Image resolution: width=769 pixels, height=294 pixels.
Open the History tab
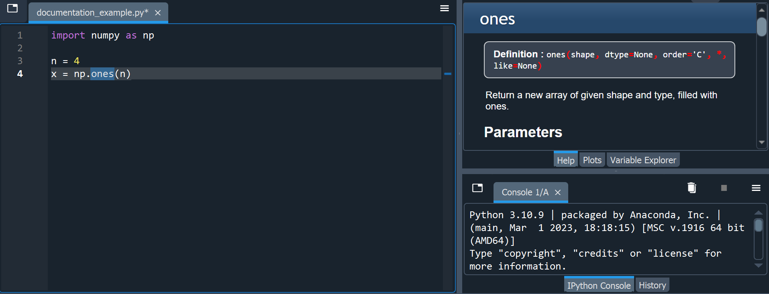652,285
